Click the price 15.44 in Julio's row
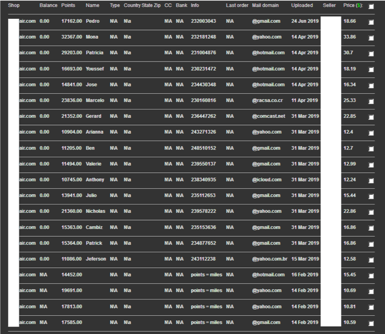Image resolution: width=385 pixels, height=334 pixels. [x=350, y=195]
